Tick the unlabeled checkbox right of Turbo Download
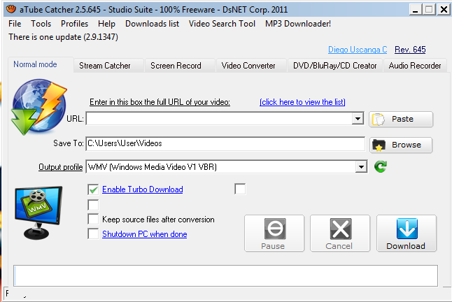 [240, 189]
